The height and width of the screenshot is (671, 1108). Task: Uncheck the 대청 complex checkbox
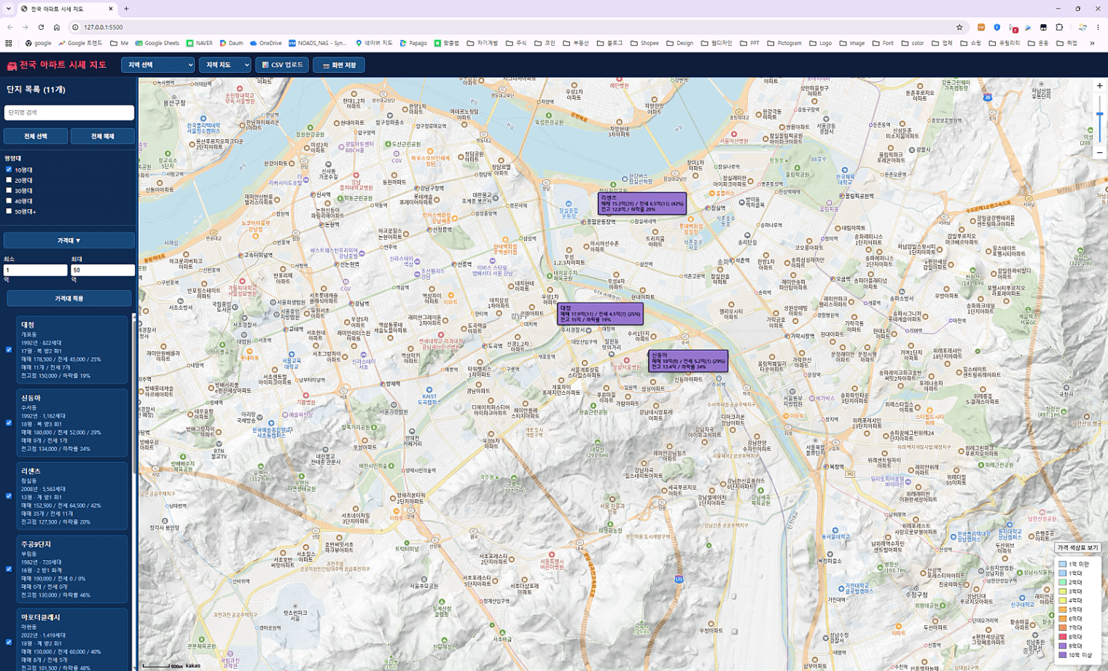coord(9,350)
